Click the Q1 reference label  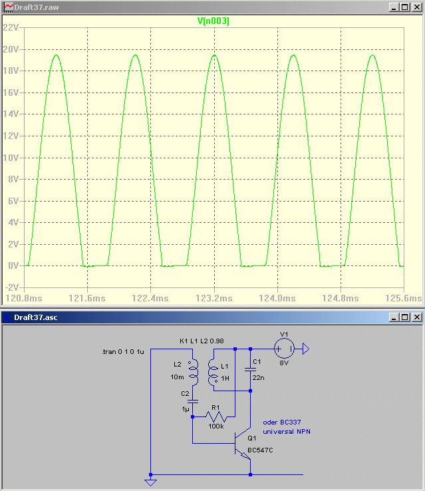(x=251, y=438)
